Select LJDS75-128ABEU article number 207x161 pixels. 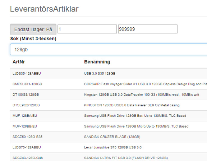pos(27,147)
